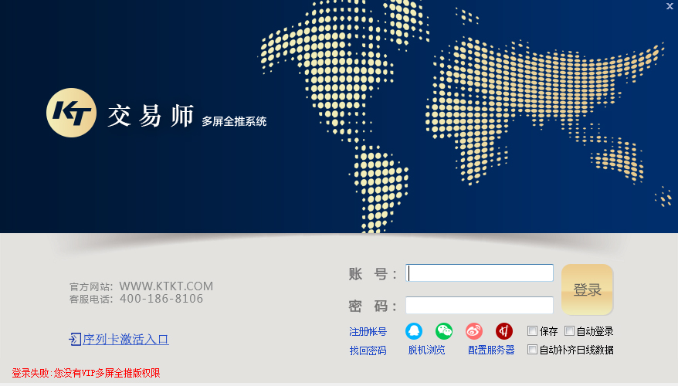678x386 pixels.
Task: Open 序列卡激活入口 link
Action: point(125,340)
